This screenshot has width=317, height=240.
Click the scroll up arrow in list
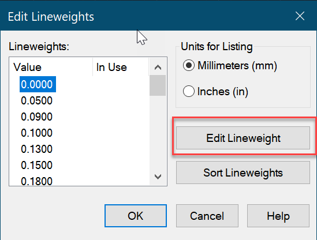(x=158, y=67)
